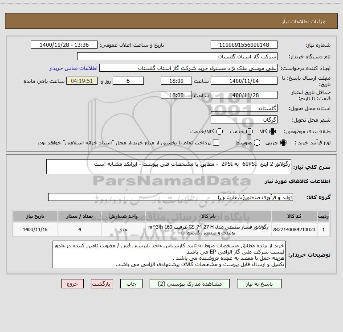Viewport: 343px width, 332px height.
Task: Click the بازگشت back button
Action: pyautogui.click(x=102, y=284)
